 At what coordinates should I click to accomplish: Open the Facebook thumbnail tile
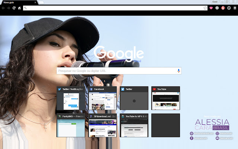(103, 98)
